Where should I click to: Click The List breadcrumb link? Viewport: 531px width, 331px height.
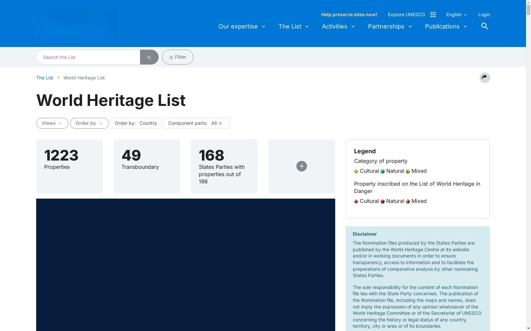point(45,78)
